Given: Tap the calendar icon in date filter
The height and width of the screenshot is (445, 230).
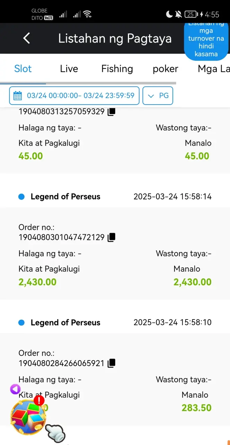Looking at the screenshot, I should coord(17,96).
